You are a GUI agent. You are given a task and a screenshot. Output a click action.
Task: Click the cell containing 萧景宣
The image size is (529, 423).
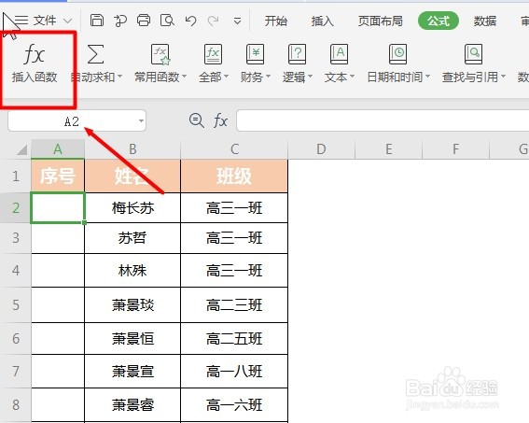pos(132,372)
